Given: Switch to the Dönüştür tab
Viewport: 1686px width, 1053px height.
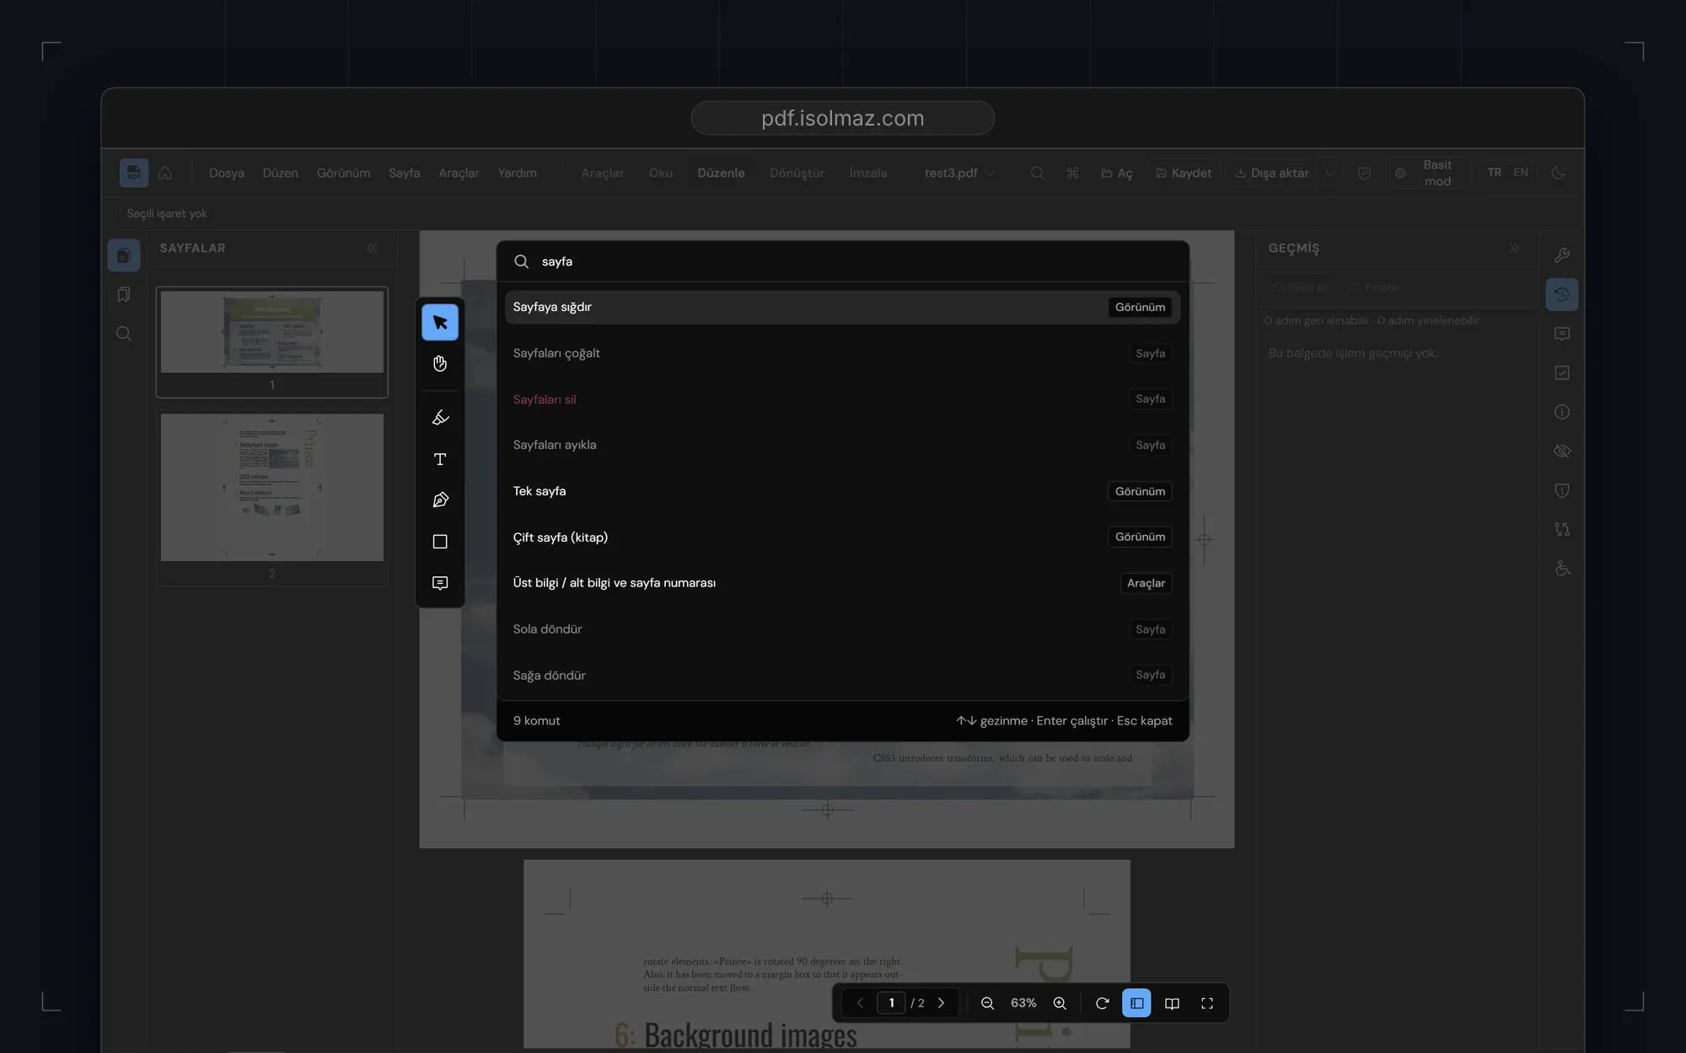Looking at the screenshot, I should click(x=797, y=173).
